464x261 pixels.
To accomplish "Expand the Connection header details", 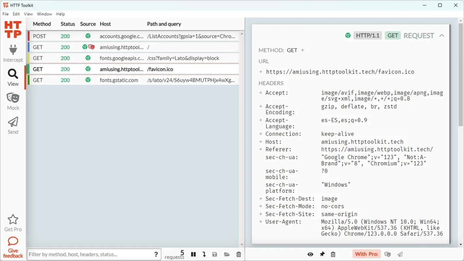I will click(x=261, y=134).
